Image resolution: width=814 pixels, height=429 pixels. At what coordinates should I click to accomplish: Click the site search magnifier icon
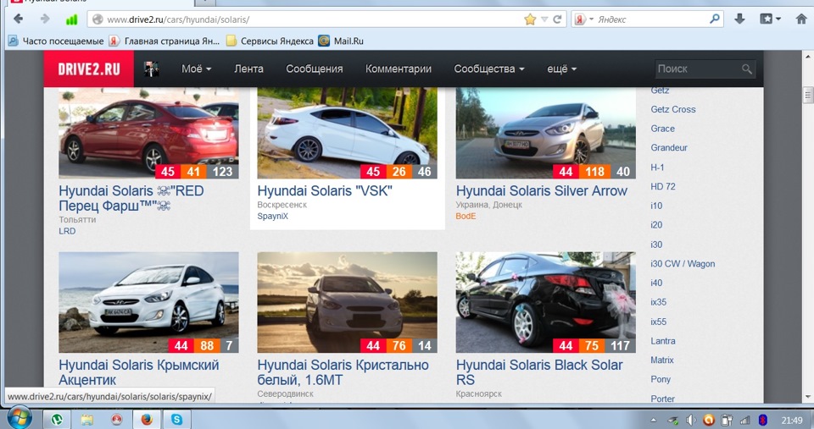(746, 69)
